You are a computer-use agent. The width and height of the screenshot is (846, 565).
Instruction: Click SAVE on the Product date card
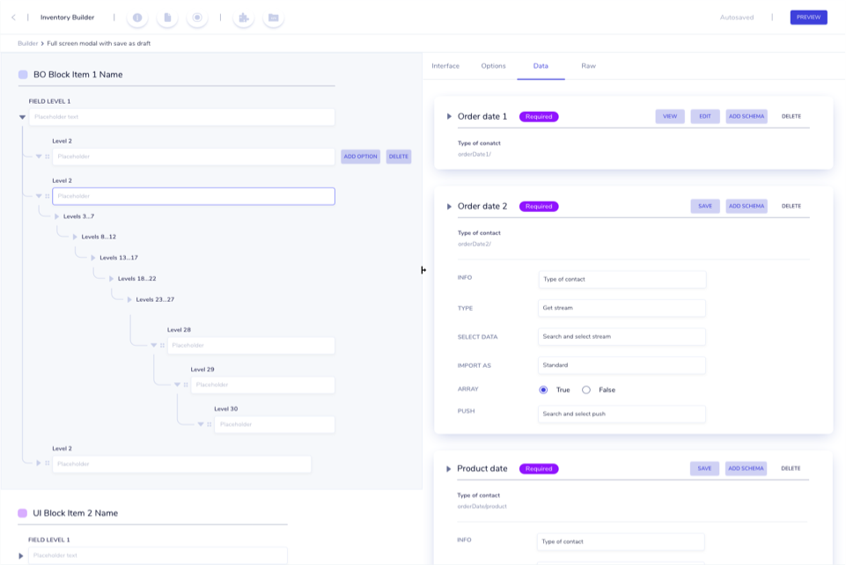point(704,468)
